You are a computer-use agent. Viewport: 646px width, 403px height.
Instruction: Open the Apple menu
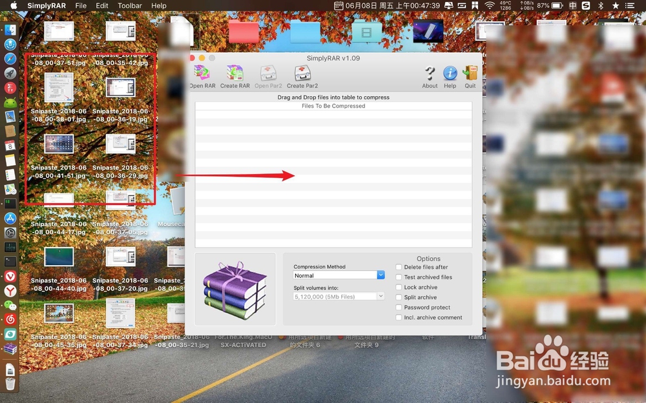(x=14, y=5)
